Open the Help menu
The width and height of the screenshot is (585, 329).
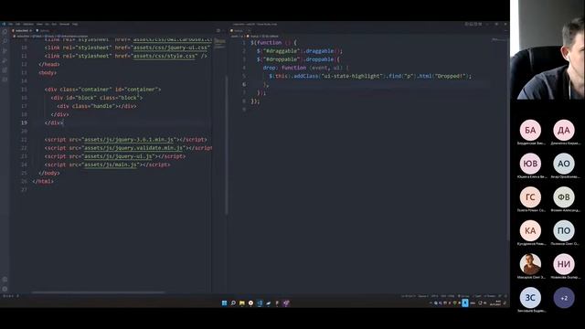(75, 25)
